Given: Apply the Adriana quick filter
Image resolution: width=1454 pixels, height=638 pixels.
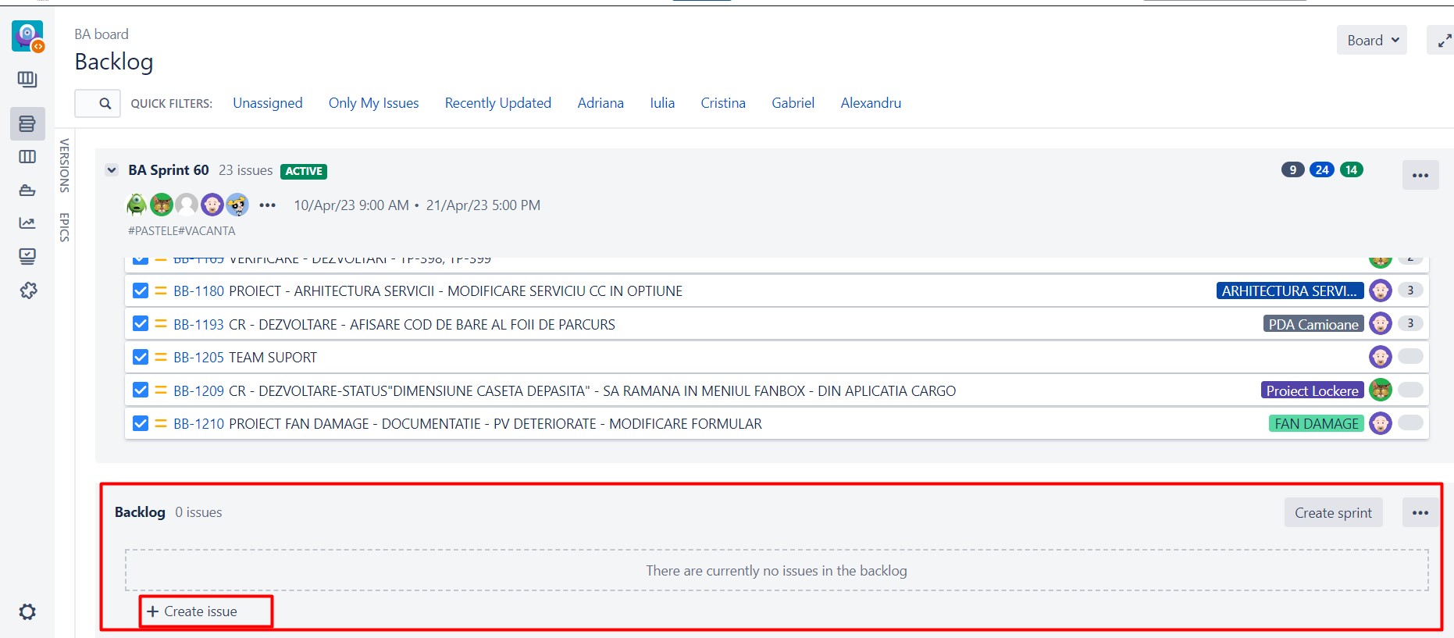Looking at the screenshot, I should pyautogui.click(x=600, y=103).
